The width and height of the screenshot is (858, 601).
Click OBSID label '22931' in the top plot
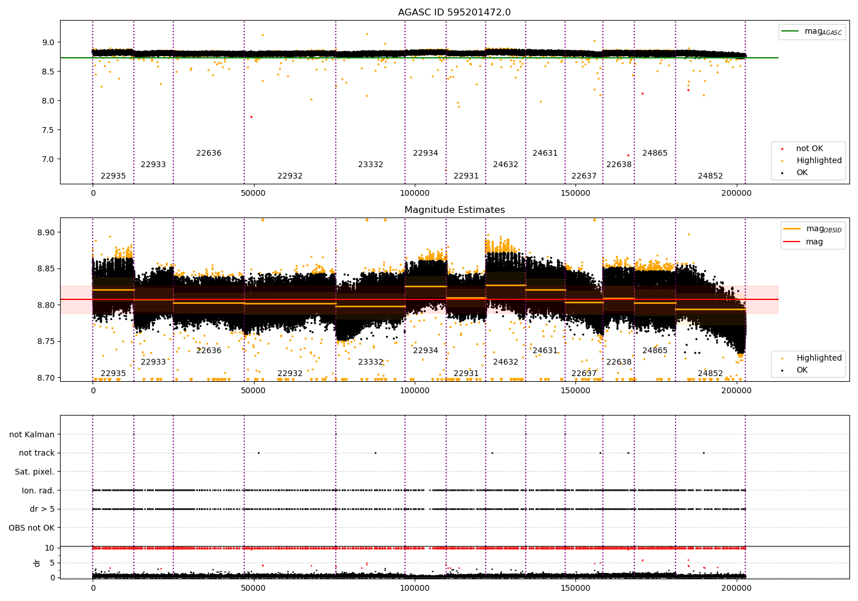pos(466,176)
